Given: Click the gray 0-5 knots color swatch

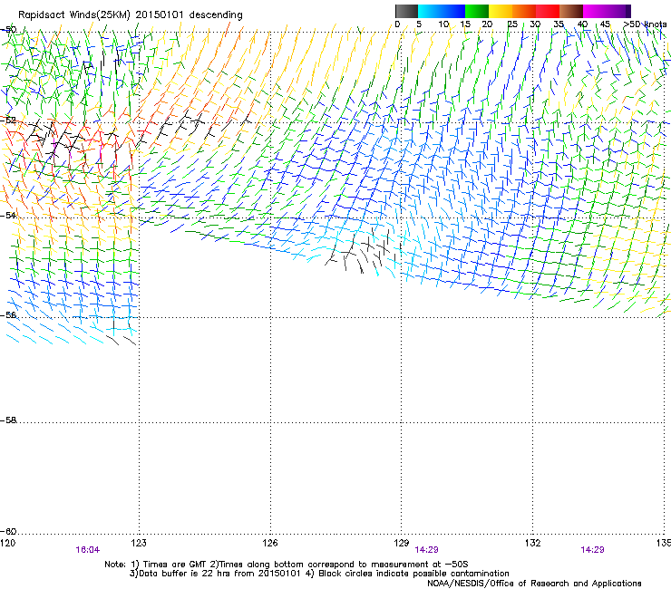Looking at the screenshot, I should pos(406,11).
